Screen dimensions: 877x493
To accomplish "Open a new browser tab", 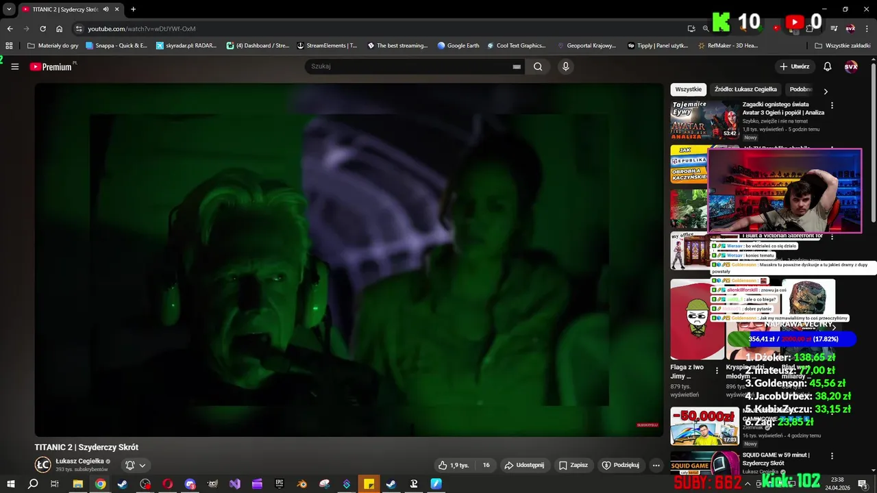I will [133, 10].
